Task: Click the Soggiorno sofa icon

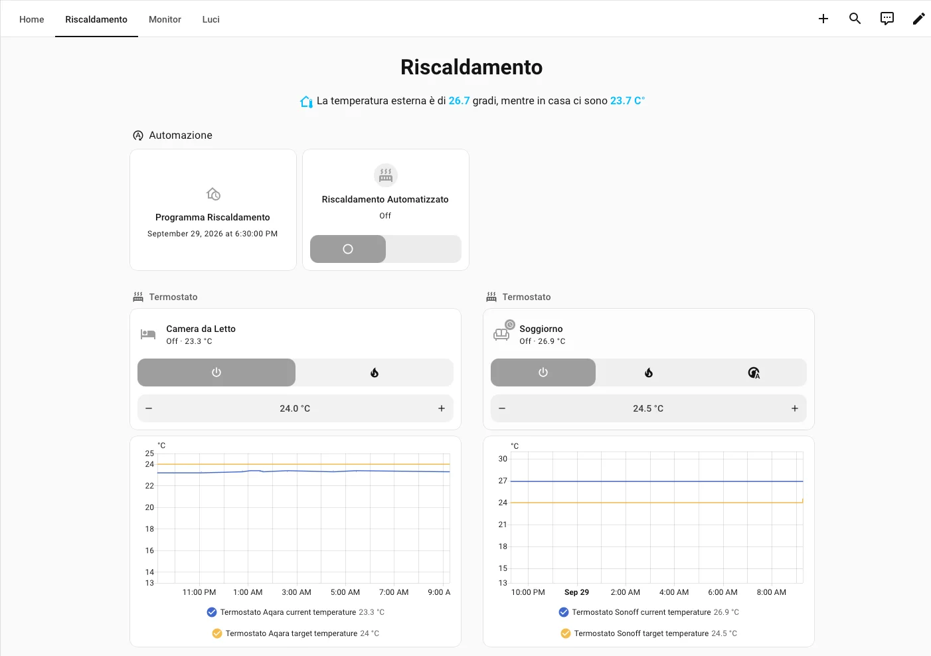Action: pyautogui.click(x=502, y=334)
